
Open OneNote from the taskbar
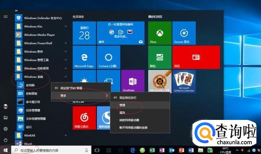tap(161, 150)
